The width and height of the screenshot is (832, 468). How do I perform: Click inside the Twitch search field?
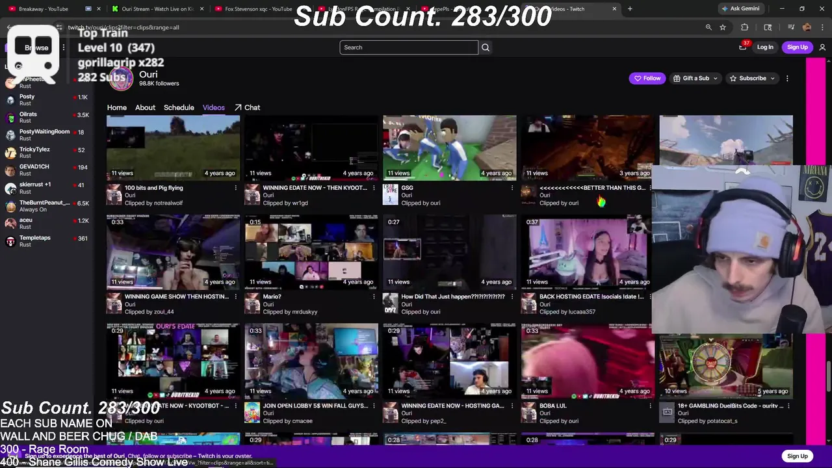tap(409, 47)
